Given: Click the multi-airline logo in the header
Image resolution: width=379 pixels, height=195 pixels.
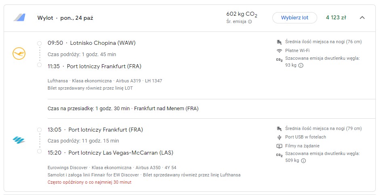Looking at the screenshot, I should point(19,18).
